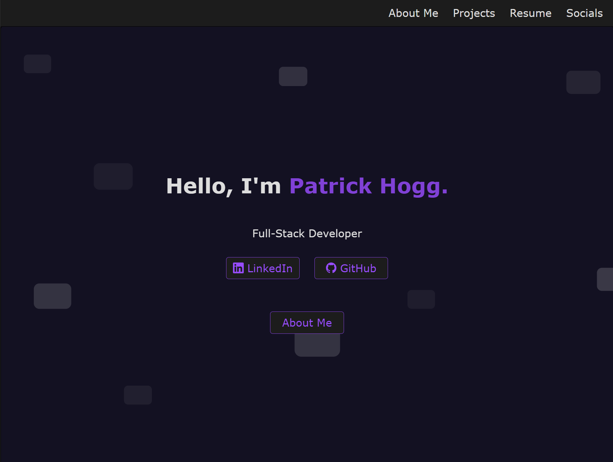Viewport: 613px width, 462px height.
Task: Click the floating square beneath the About Me button
Action: click(317, 346)
